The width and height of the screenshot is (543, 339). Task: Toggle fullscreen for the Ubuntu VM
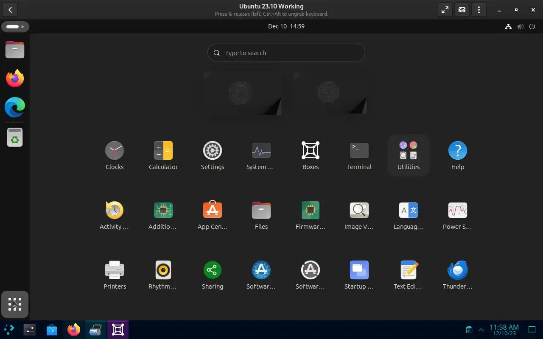tap(445, 10)
